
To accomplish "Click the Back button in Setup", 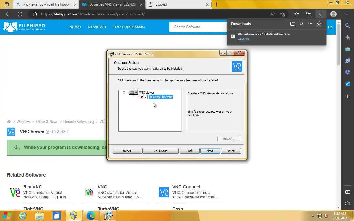I will (189, 151).
